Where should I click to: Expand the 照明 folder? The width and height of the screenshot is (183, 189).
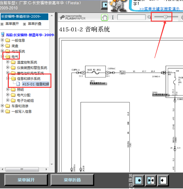pos(8,89)
